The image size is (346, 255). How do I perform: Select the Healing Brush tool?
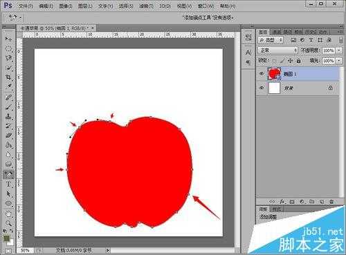8,97
